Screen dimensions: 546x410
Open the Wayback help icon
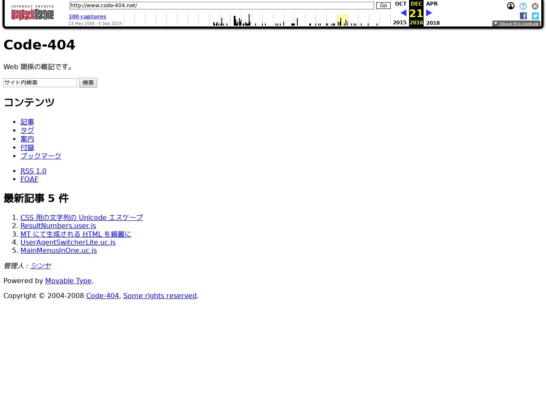coord(523,6)
